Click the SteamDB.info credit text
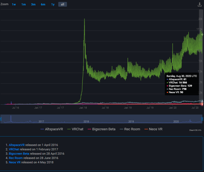This screenshot has width=204, height=172. tap(195, 130)
